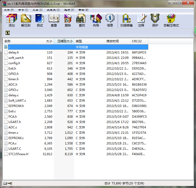Click the date 2014/5/14 8:26

pyautogui.click(x=117, y=127)
